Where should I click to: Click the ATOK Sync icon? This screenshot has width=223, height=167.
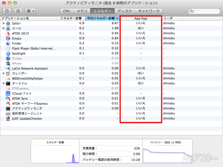point(8,98)
